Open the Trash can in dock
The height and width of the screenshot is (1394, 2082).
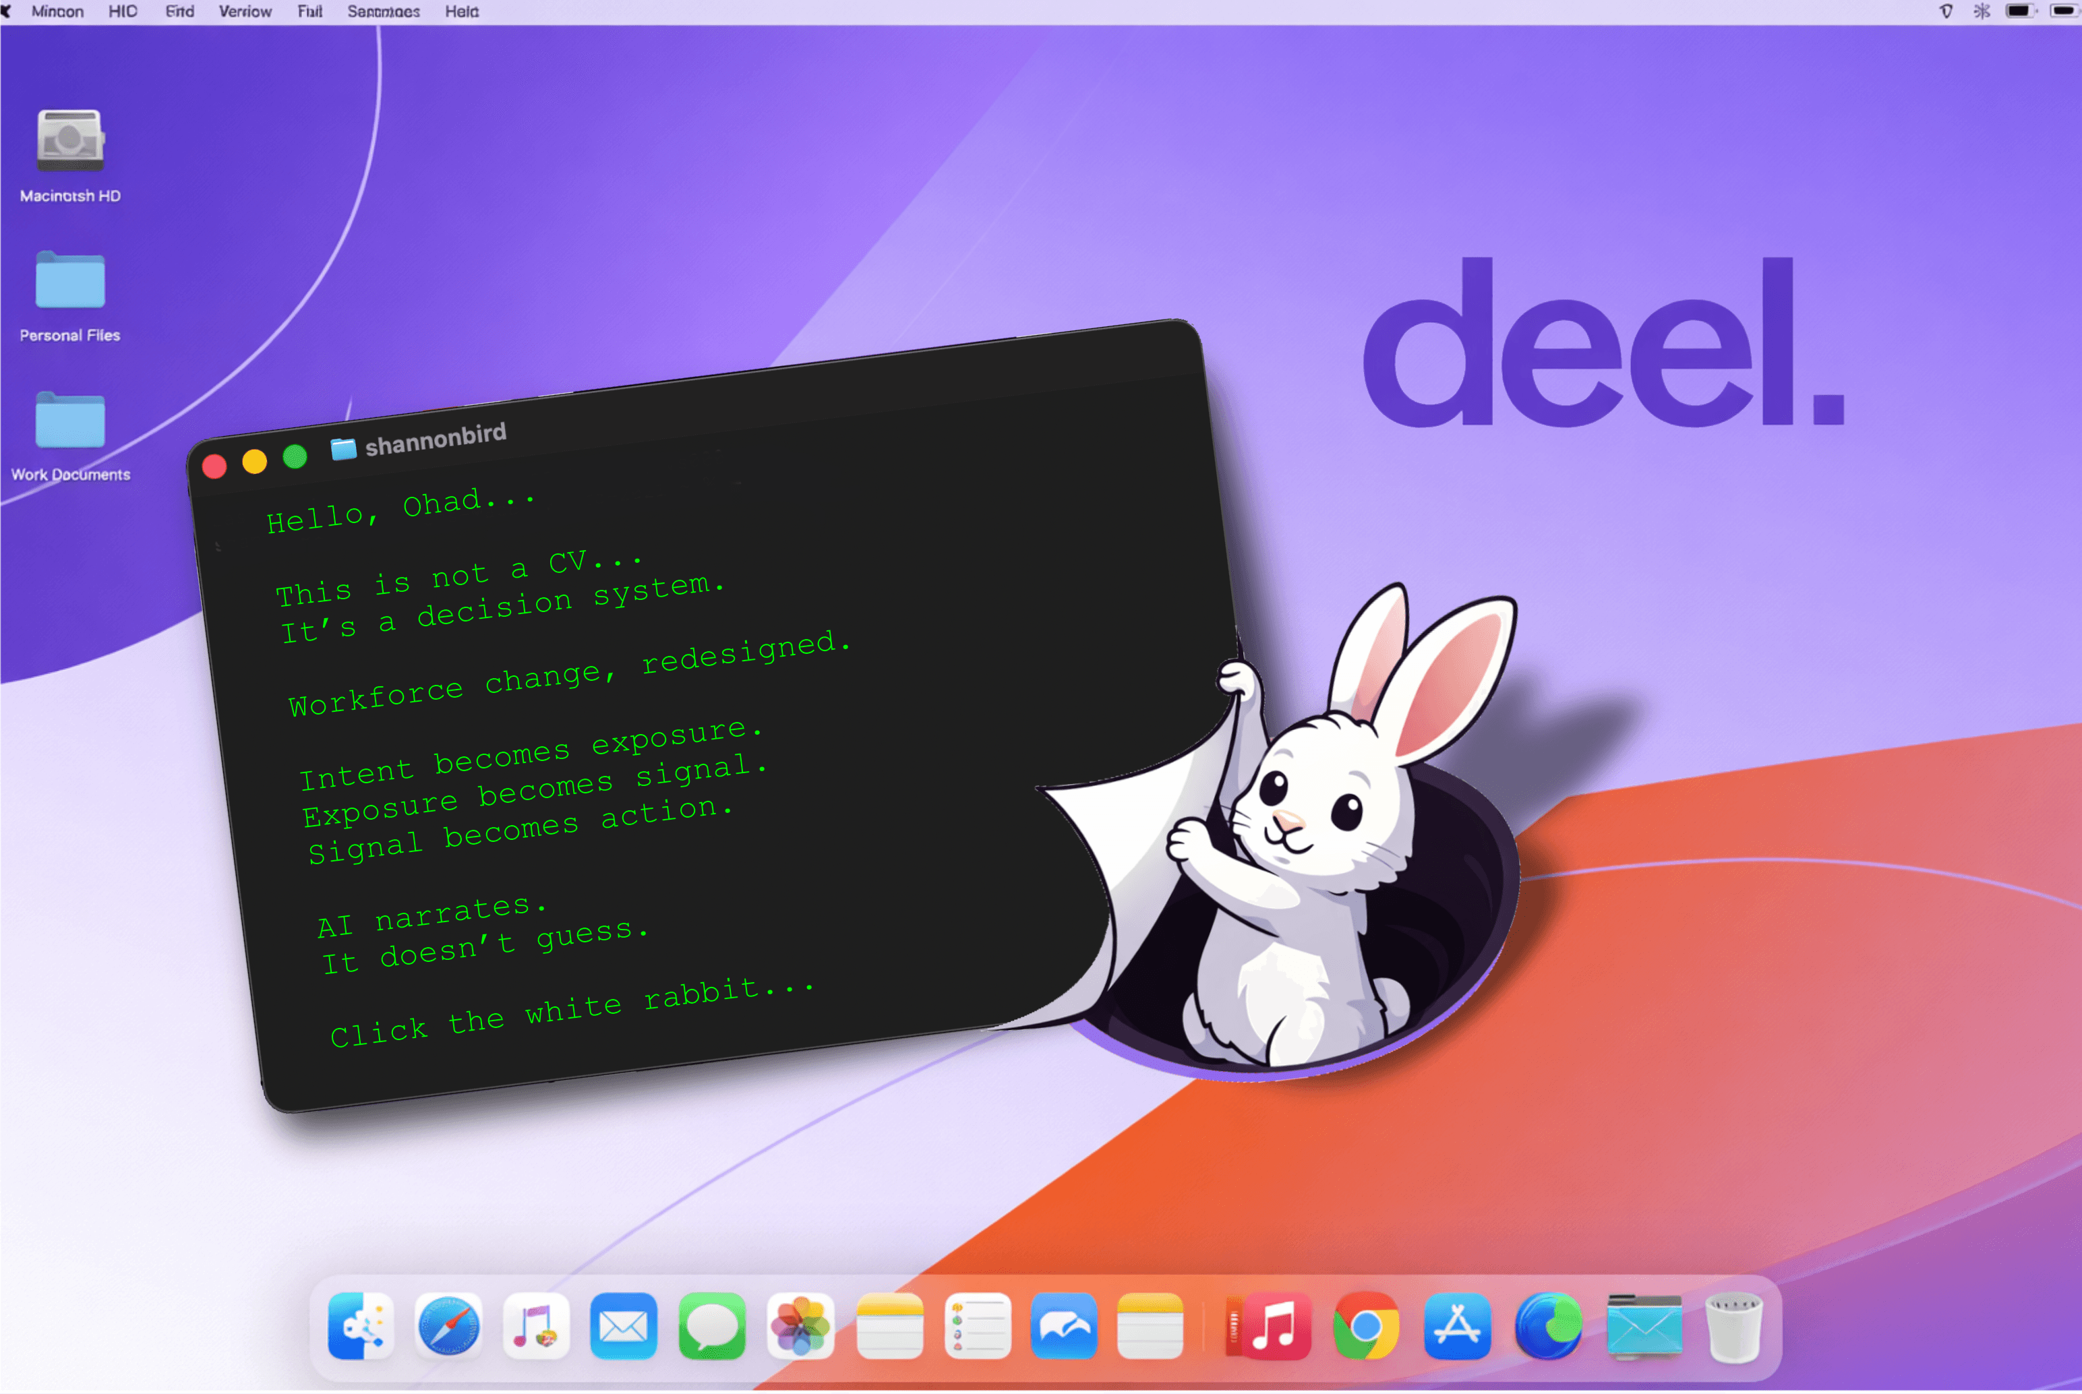(1733, 1327)
